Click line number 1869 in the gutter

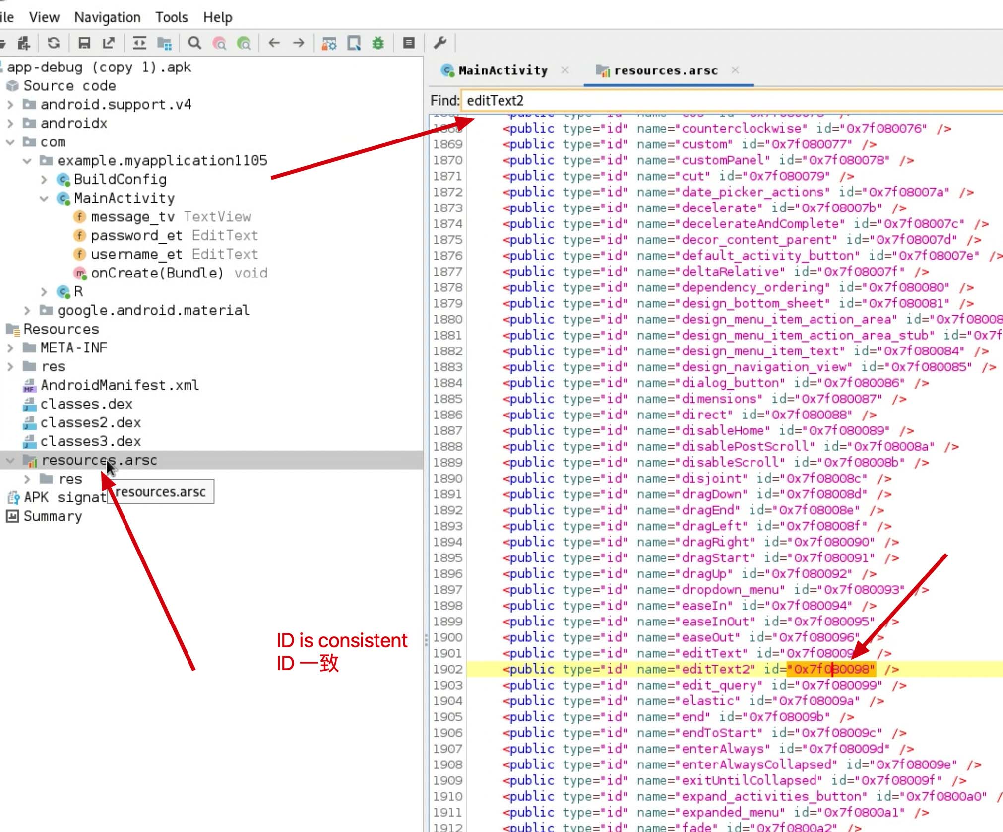[447, 144]
